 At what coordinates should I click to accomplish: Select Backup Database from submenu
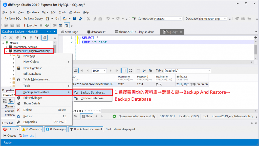point(93,93)
